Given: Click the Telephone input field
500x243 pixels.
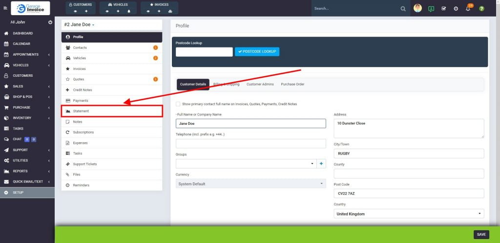Looking at the screenshot, I should [x=250, y=143].
